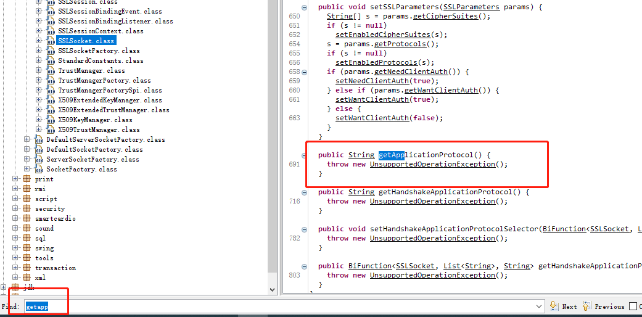Viewport: 642px width, 317px height.
Task: Click the TrustManagerFactorySpi.class file icon
Action: [51, 90]
